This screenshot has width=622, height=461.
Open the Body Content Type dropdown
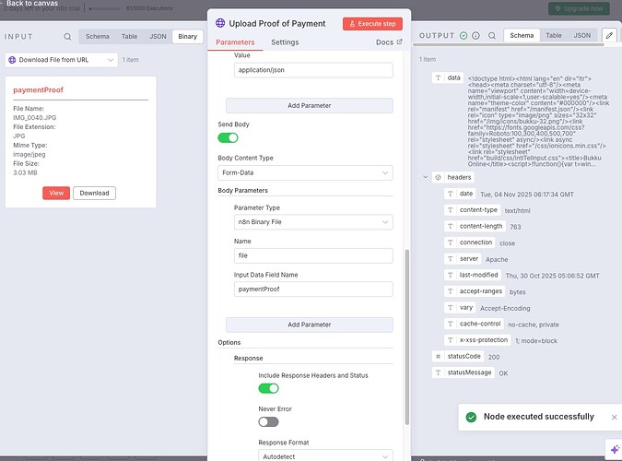pos(305,172)
